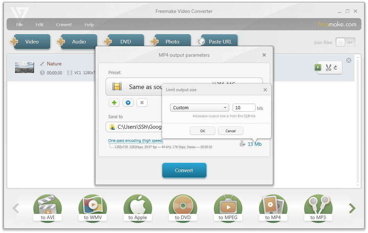Click the Paste URL globe icon
Screen dimensions: 368x233
click(201, 41)
